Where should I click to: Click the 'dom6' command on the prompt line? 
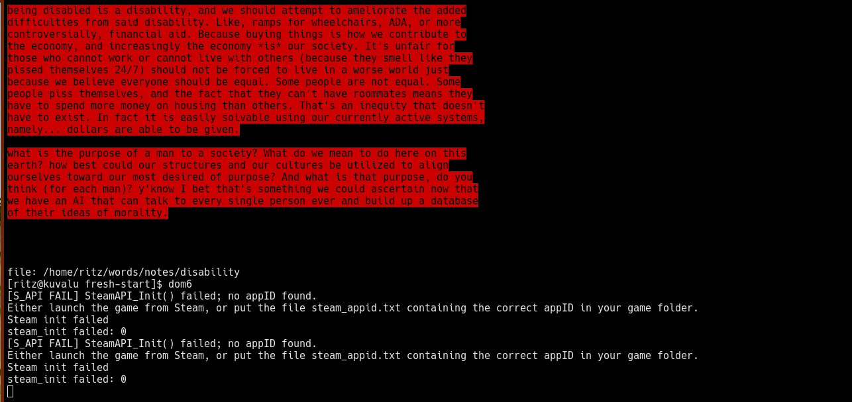coord(180,284)
